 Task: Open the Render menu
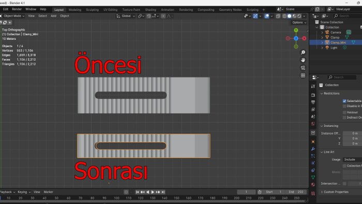(x=17, y=9)
